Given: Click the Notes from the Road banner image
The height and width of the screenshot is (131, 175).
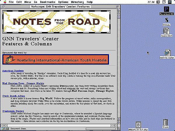Looking at the screenshot, I should pyautogui.click(x=57, y=22).
